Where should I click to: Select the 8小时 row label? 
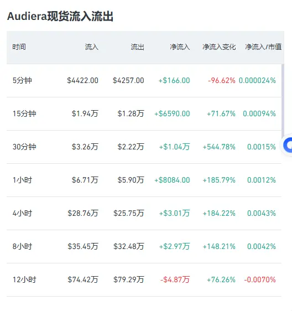pos(22,246)
